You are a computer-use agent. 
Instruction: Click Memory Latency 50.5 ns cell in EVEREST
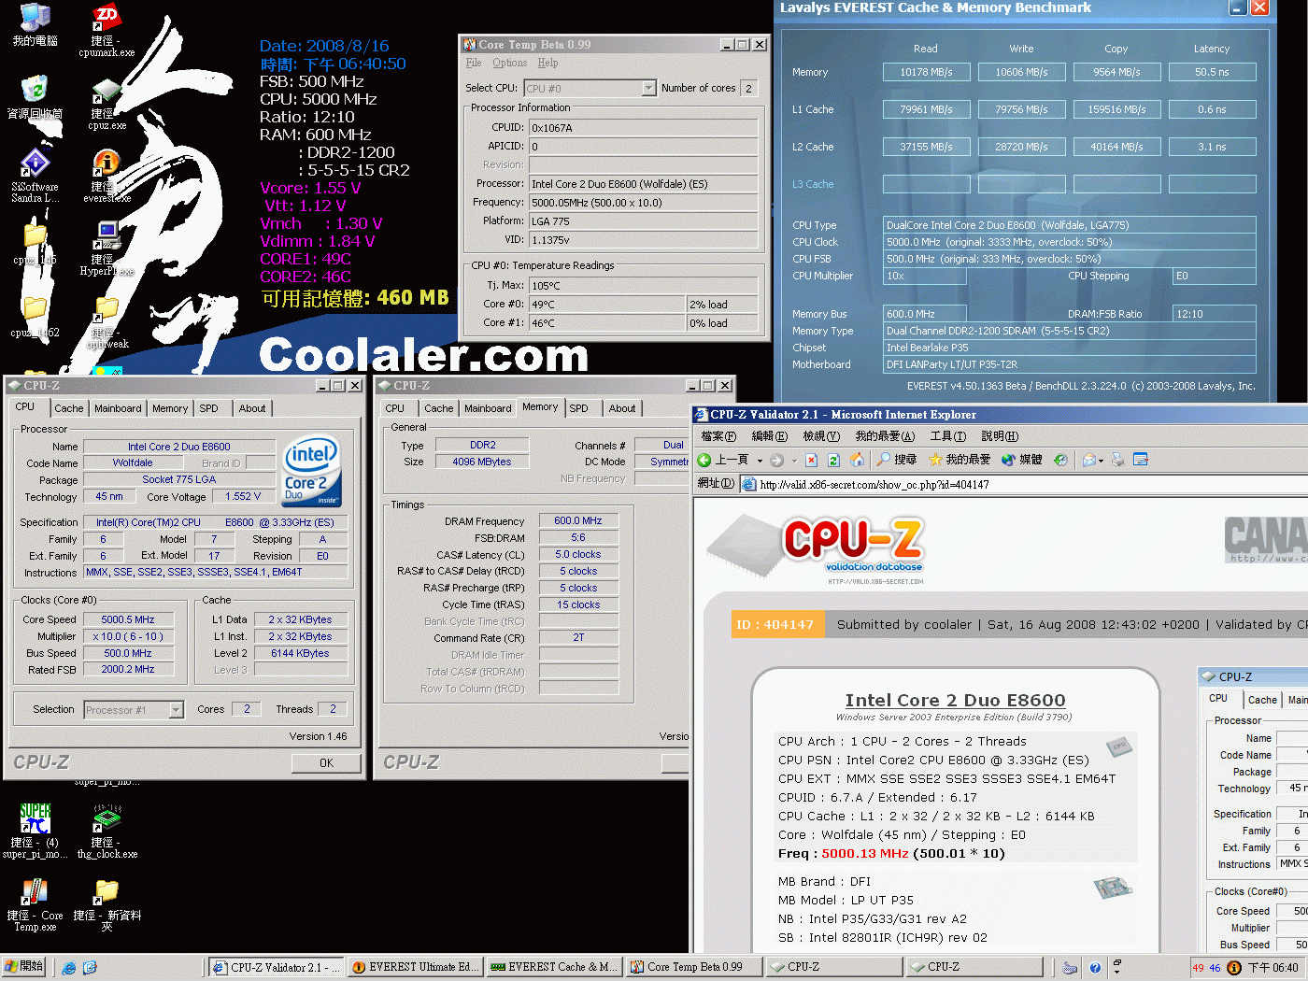pos(1212,72)
